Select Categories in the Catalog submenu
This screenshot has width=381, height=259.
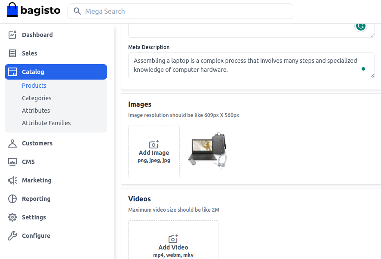[37, 98]
